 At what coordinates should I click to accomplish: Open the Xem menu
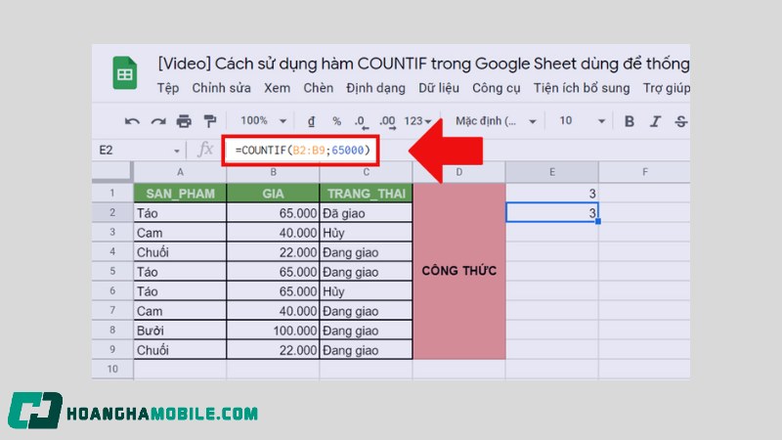point(277,88)
